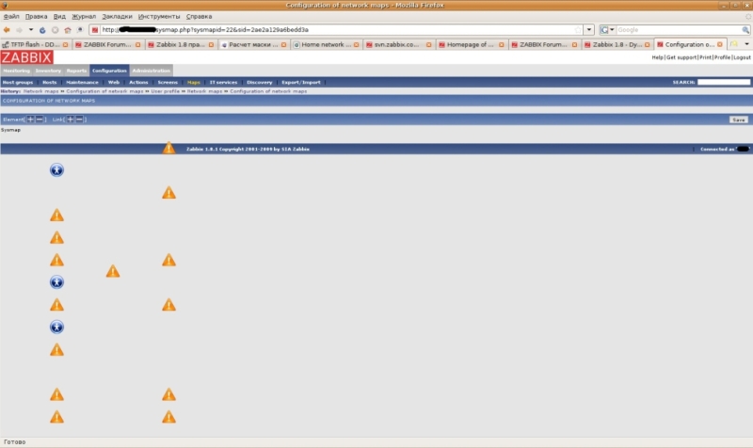
Task: Close the 'Расчет маски' tab
Action: point(284,44)
